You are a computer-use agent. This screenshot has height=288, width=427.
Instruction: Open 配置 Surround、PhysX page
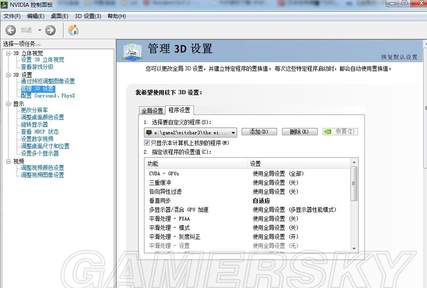pyautogui.click(x=48, y=96)
